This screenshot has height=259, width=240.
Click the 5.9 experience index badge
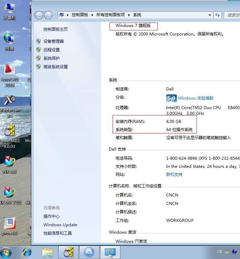(172, 99)
